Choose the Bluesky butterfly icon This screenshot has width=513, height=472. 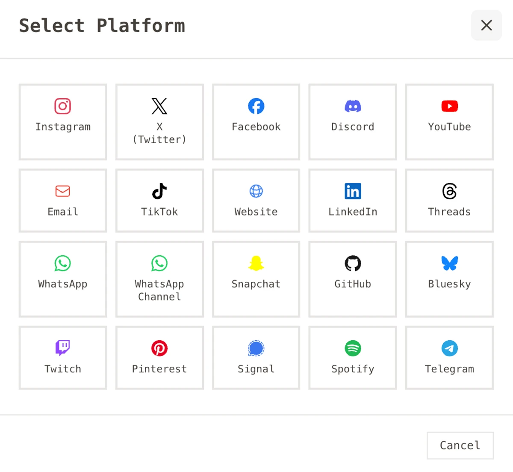pos(449,263)
